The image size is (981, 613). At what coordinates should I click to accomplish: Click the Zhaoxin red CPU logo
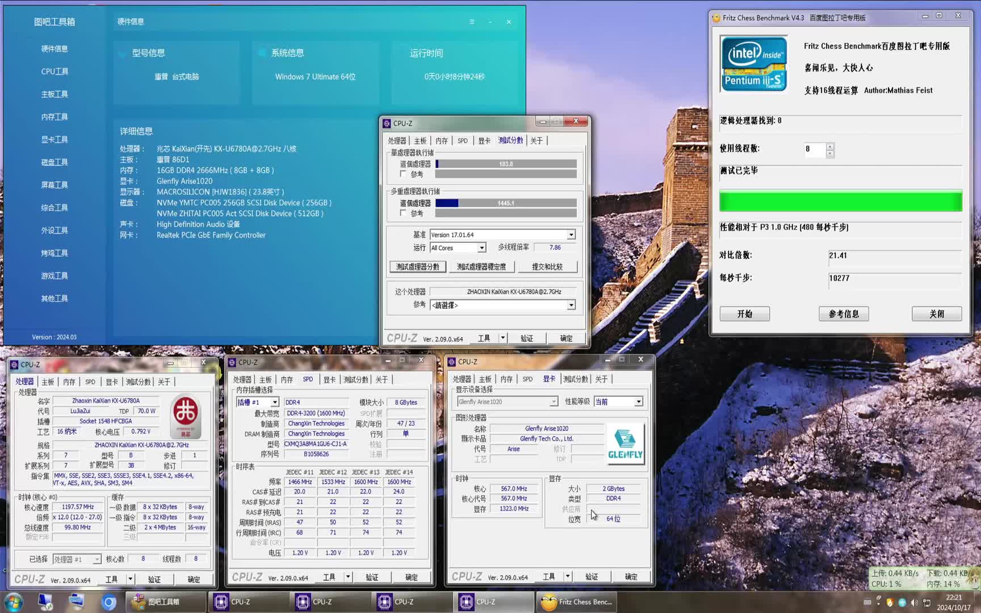click(186, 416)
